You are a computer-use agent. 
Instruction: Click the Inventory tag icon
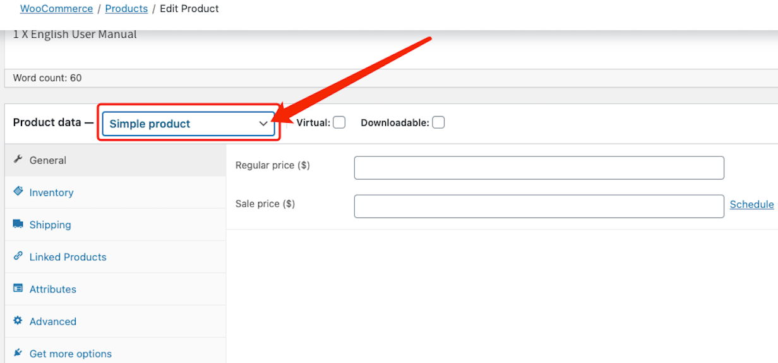coord(18,192)
